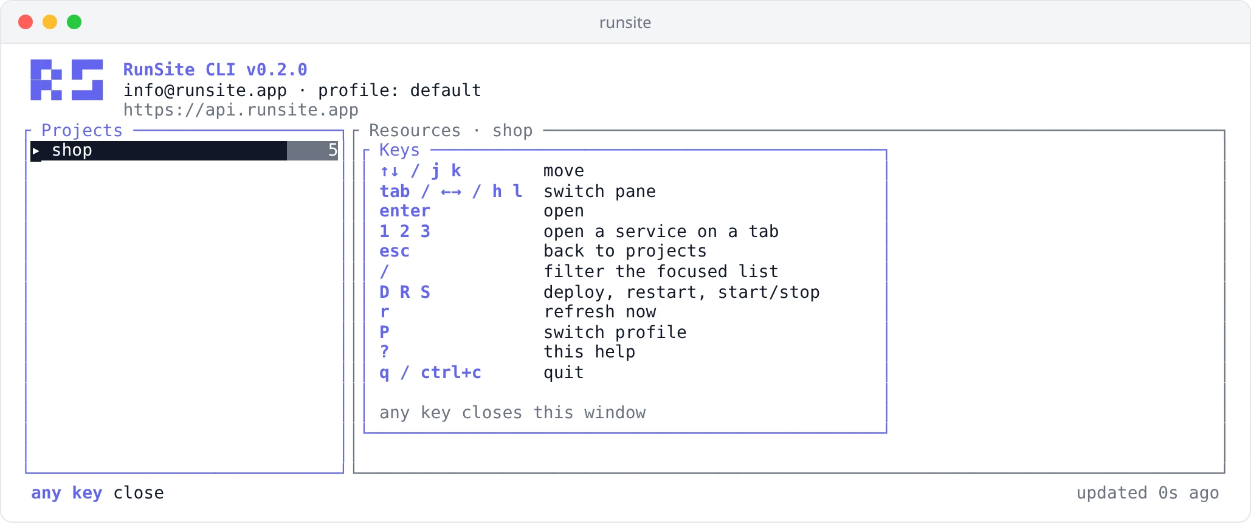
Task: Click the resource count 5 on the shop row
Action: click(x=333, y=150)
